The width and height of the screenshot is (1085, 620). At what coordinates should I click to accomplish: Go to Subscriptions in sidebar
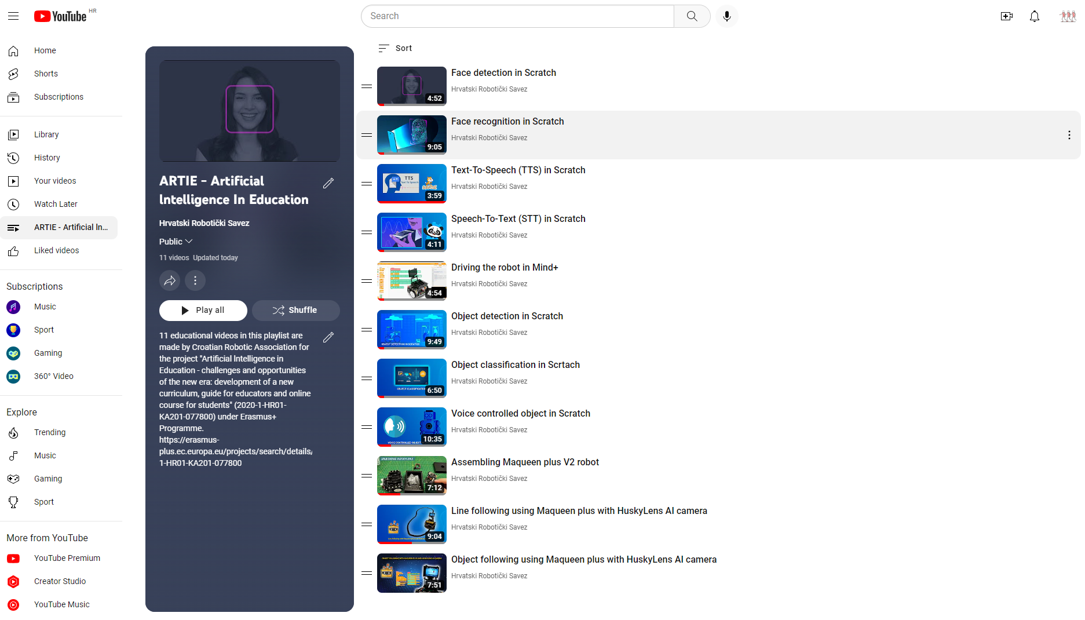pos(59,97)
